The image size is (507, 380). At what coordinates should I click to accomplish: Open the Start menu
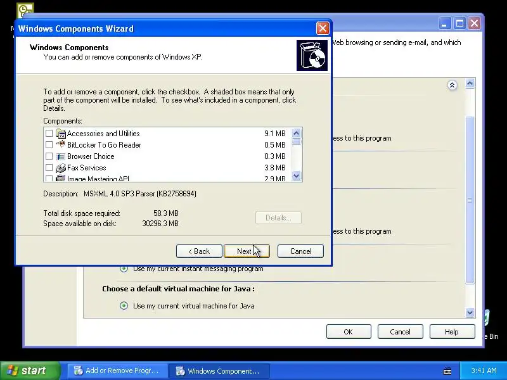30,370
